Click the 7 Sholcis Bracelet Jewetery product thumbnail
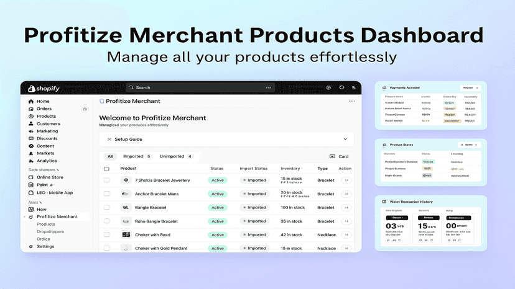 (126, 180)
